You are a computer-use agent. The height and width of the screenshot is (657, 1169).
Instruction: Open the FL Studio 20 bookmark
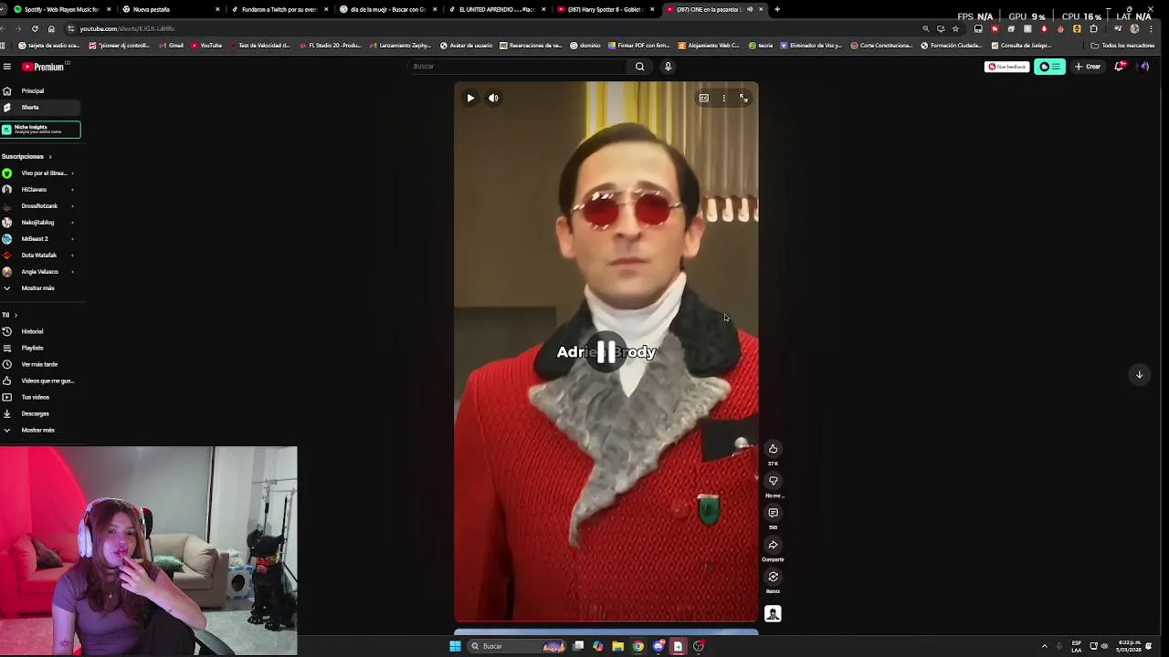point(332,46)
